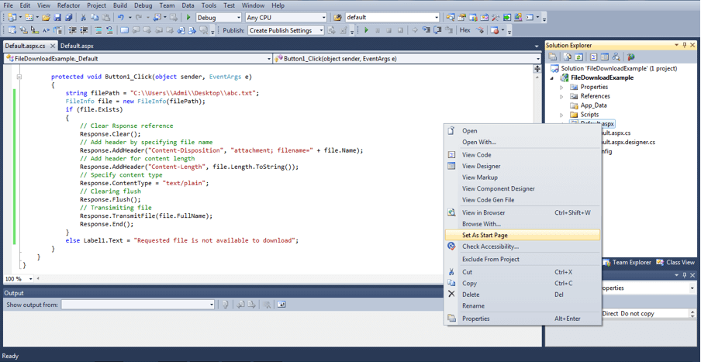This screenshot has height=362, width=701.
Task: Open the Tools menu
Action: 209,5
